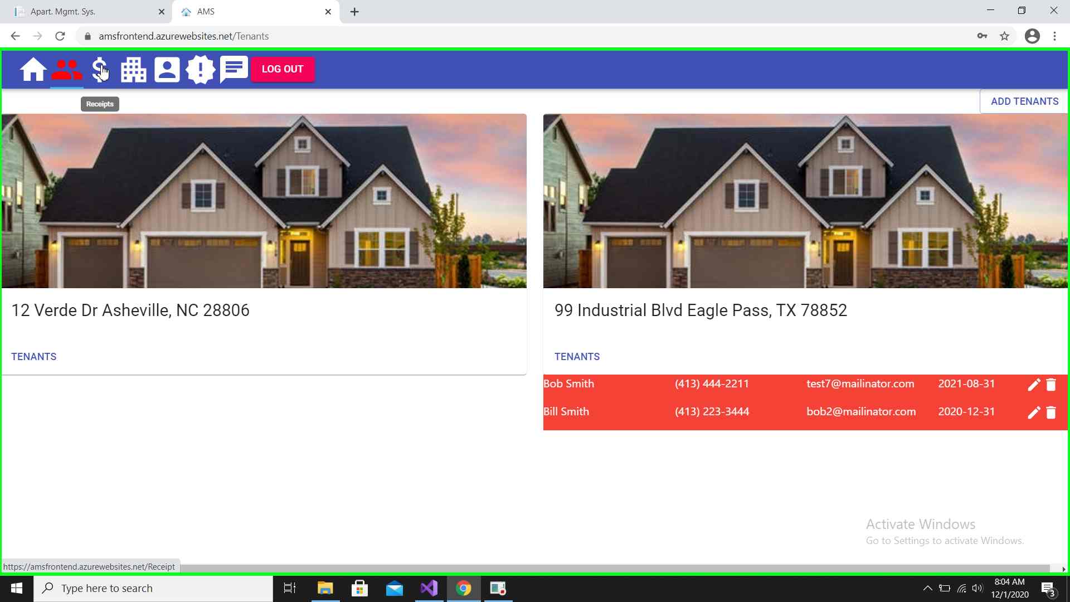
Task: Close the Apart. Mgmt. Sys. tab
Action: coord(162,12)
